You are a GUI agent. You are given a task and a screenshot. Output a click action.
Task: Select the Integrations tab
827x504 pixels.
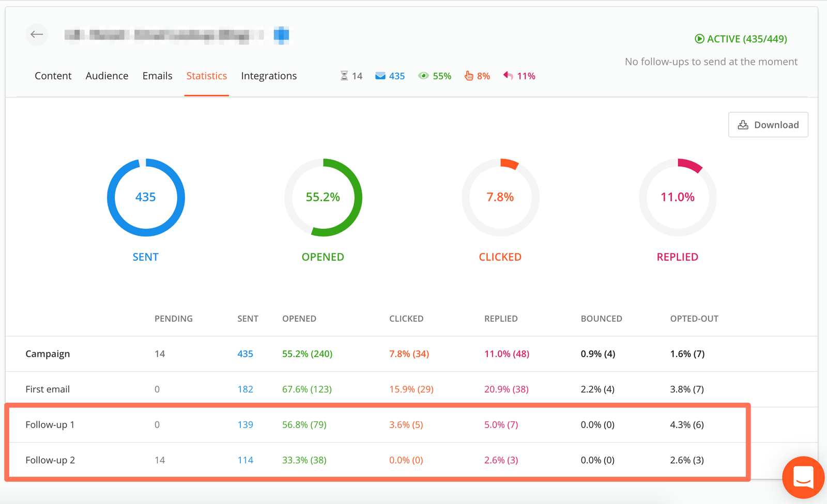269,76
